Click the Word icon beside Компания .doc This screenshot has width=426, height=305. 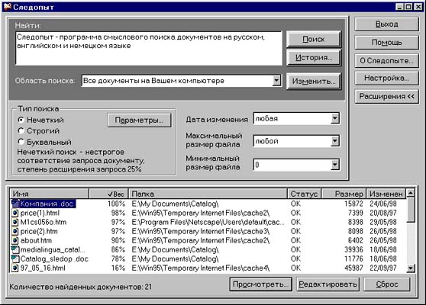(x=15, y=204)
